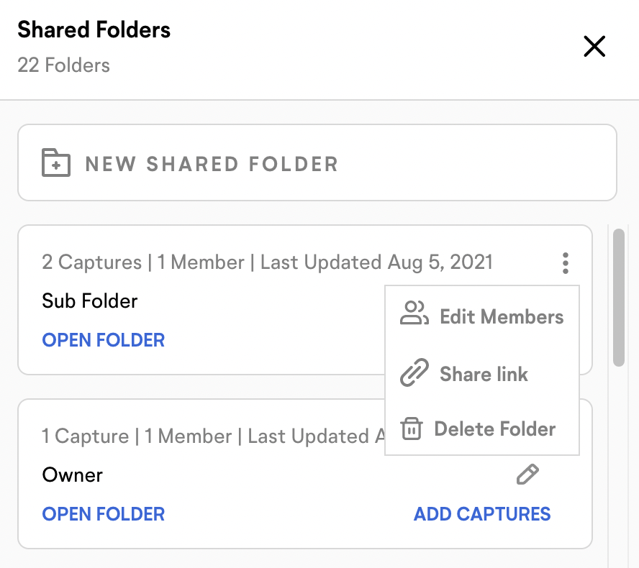Select ADD CAPTURES on the Owner folder

tap(482, 514)
